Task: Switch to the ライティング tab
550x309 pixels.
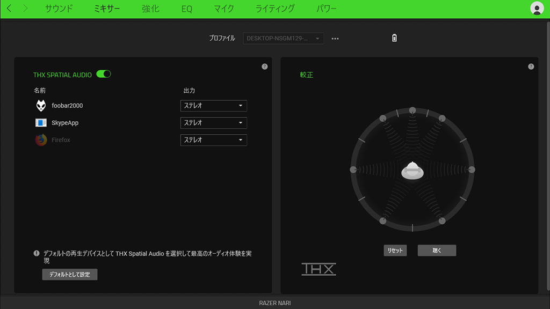Action: (275, 9)
